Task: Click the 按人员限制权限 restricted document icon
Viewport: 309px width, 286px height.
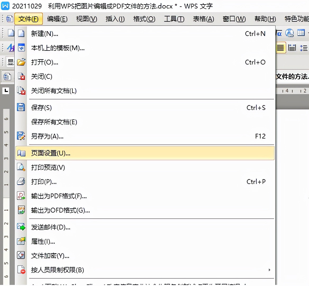Action: click(x=21, y=270)
